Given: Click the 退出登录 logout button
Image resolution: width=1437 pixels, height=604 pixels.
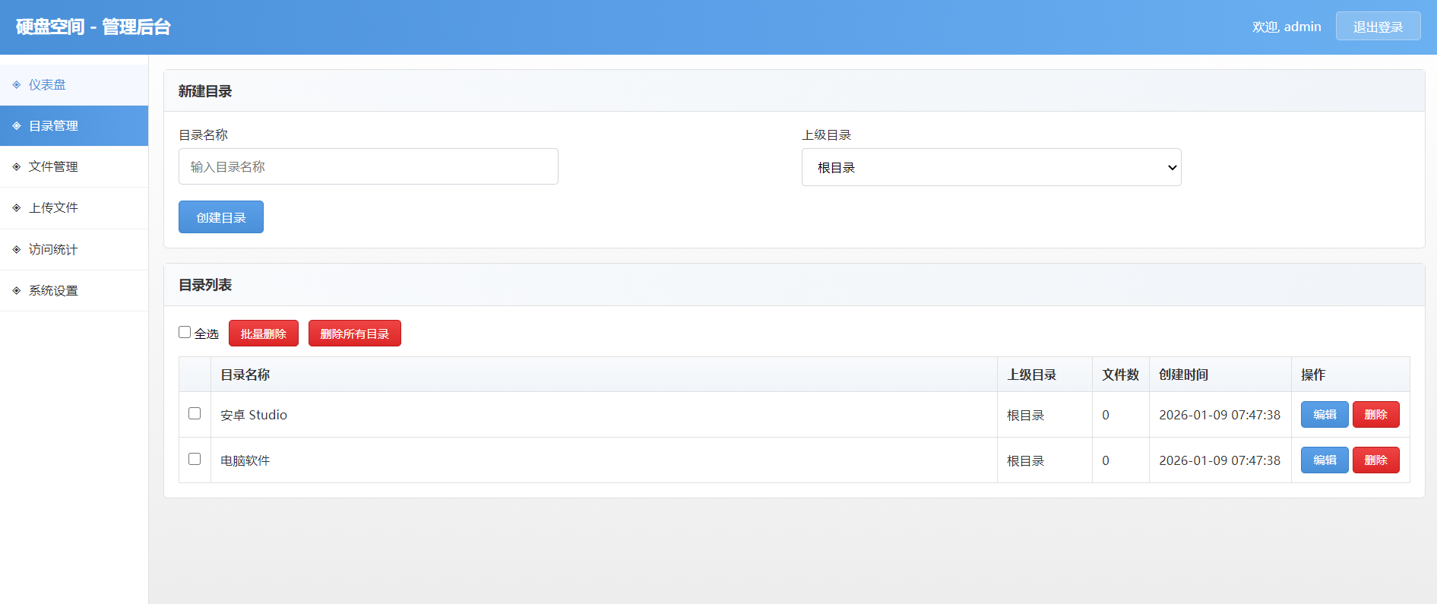Looking at the screenshot, I should pyautogui.click(x=1378, y=27).
